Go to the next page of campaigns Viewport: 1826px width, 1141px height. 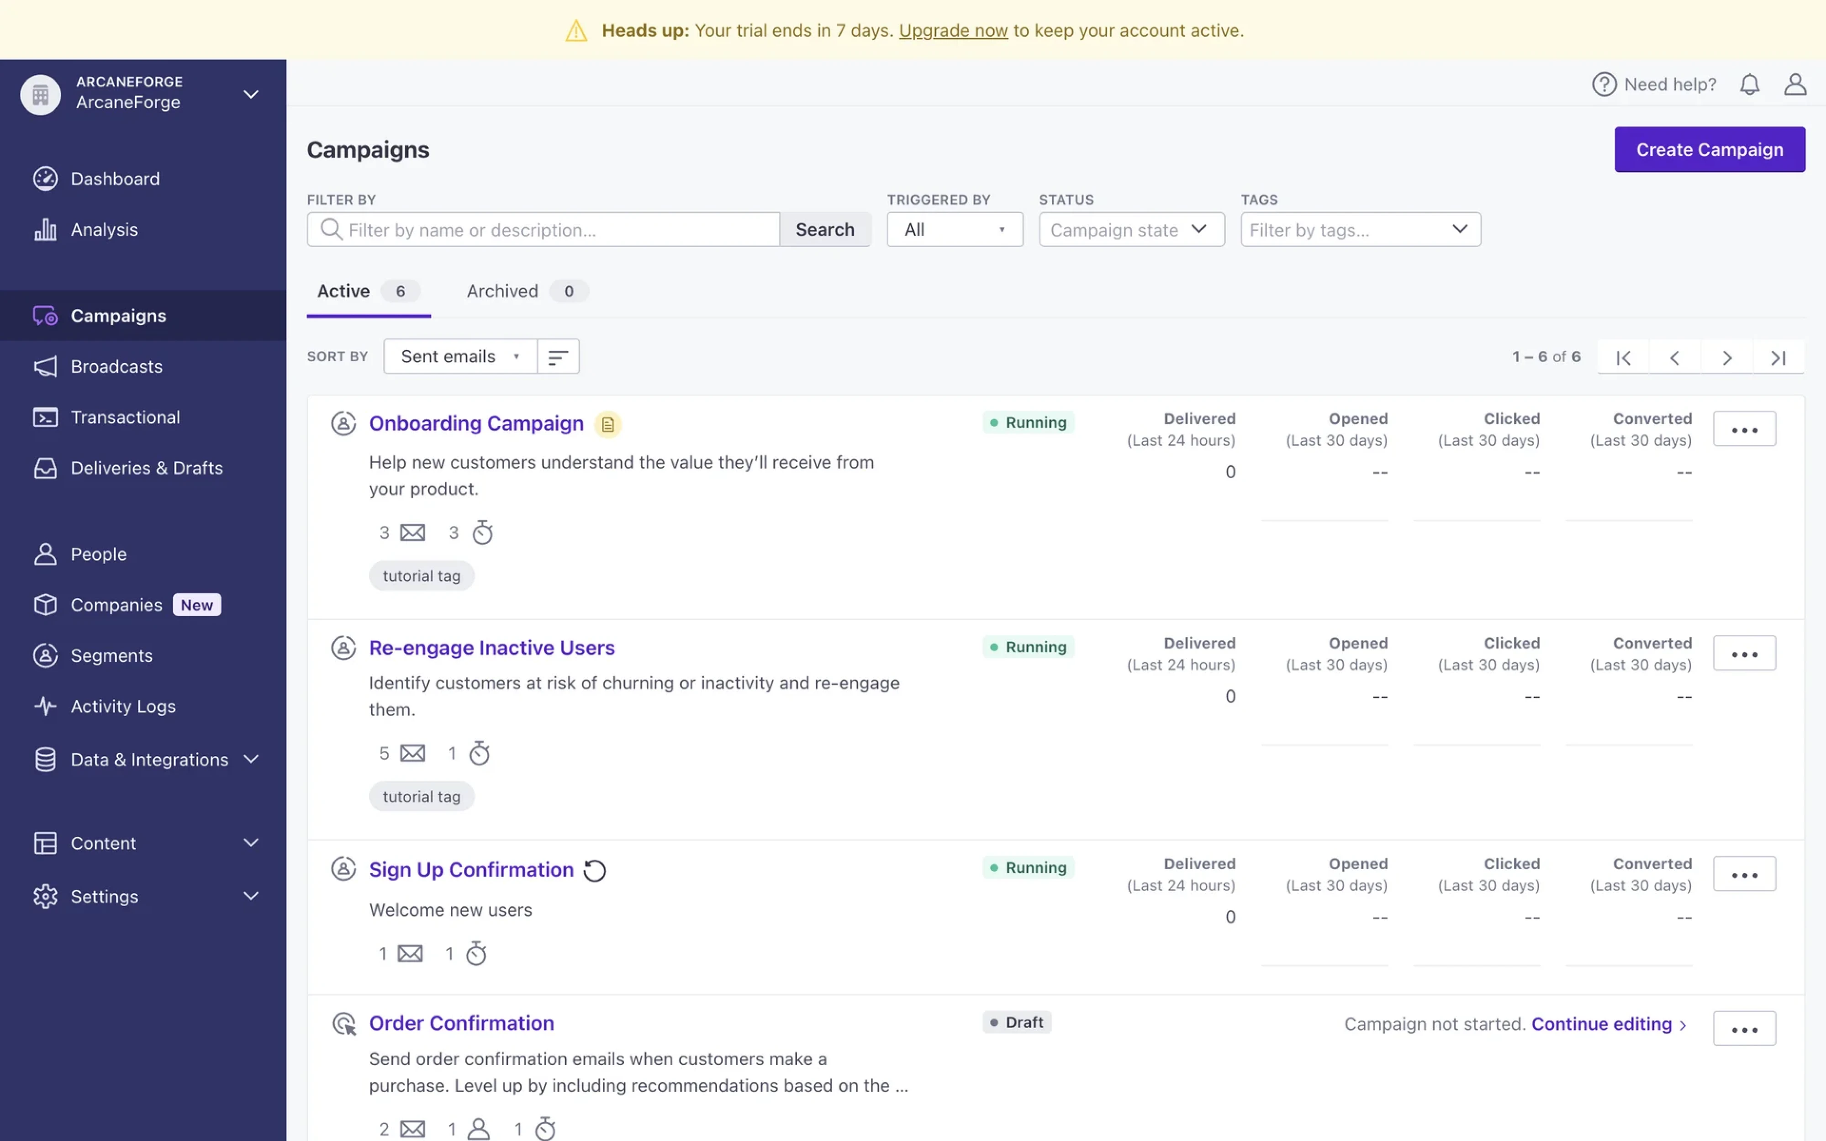1726,357
